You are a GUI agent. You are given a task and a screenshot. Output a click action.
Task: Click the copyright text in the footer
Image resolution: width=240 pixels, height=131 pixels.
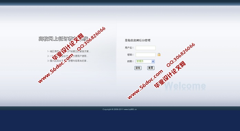click(x=119, y=109)
